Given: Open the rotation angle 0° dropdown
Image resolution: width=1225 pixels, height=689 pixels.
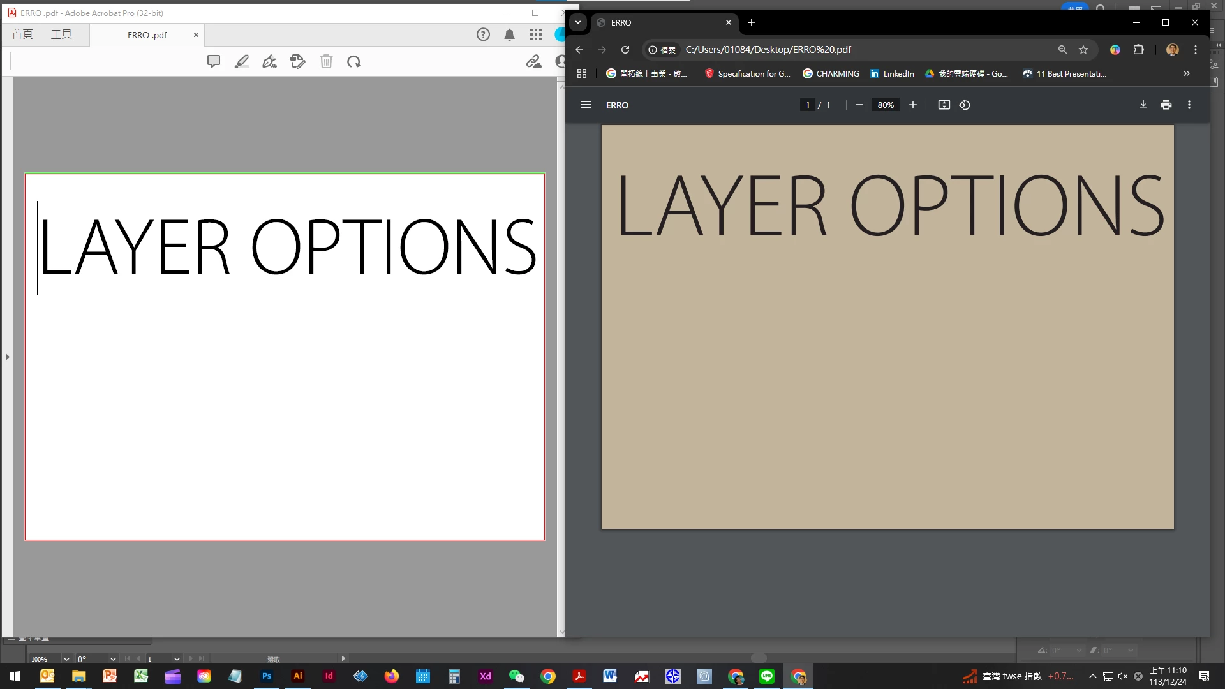Looking at the screenshot, I should click(113, 658).
